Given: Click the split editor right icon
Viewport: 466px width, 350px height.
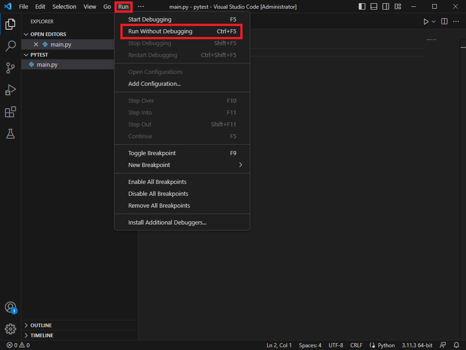Looking at the screenshot, I should click(x=444, y=21).
